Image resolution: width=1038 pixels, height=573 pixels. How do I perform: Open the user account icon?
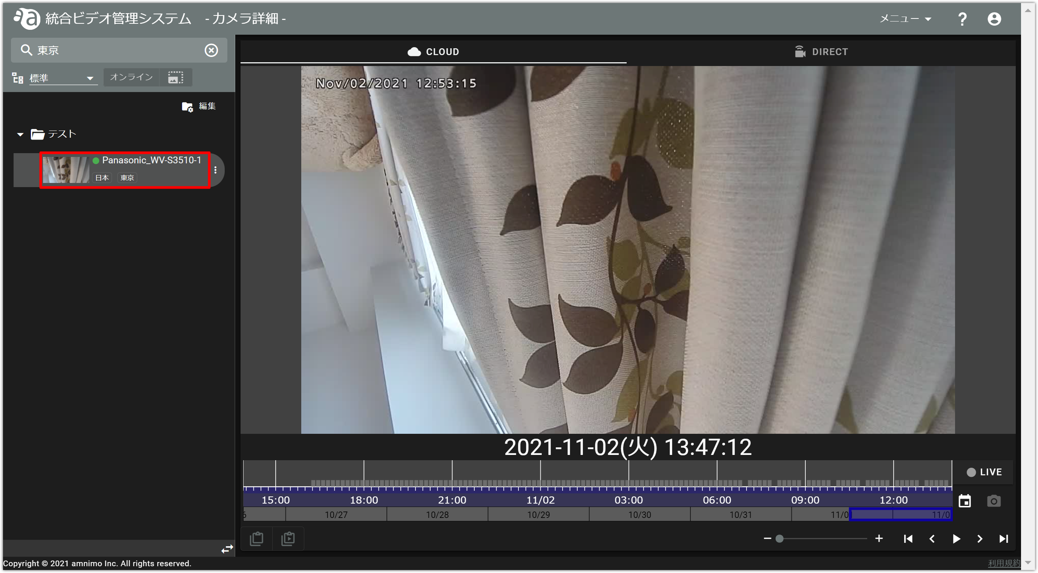coord(994,18)
